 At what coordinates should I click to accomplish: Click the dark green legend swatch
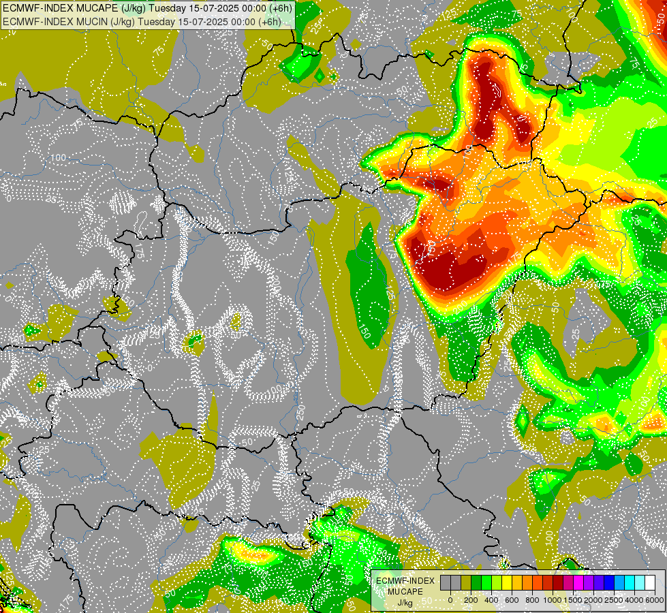click(476, 583)
